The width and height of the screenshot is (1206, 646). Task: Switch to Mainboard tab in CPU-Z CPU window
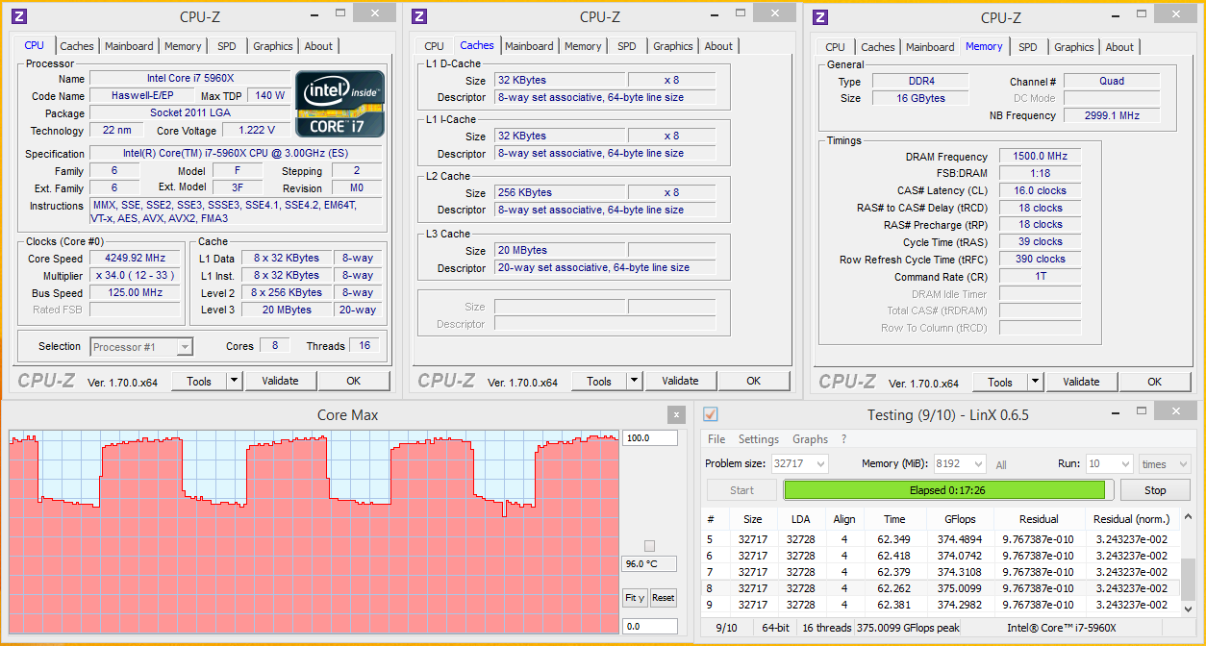pos(129,46)
